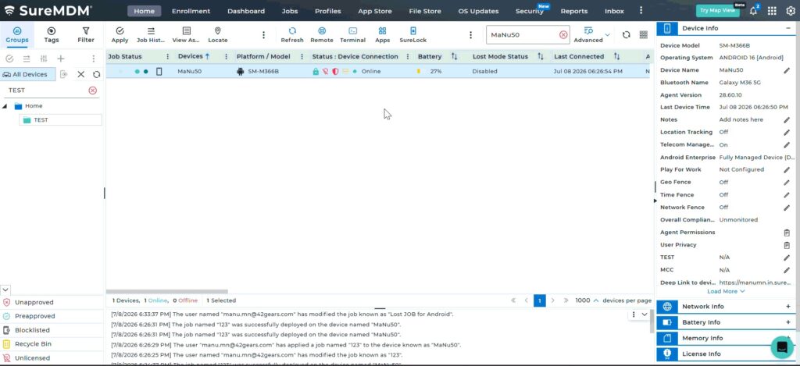Collapse the Device Info section
The width and height of the screenshot is (800, 366).
click(x=787, y=29)
